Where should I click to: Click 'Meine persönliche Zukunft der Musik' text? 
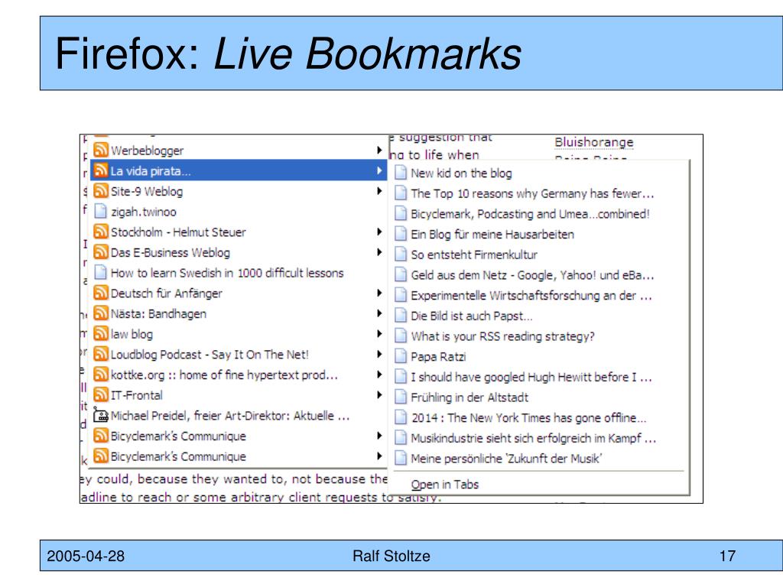506,459
